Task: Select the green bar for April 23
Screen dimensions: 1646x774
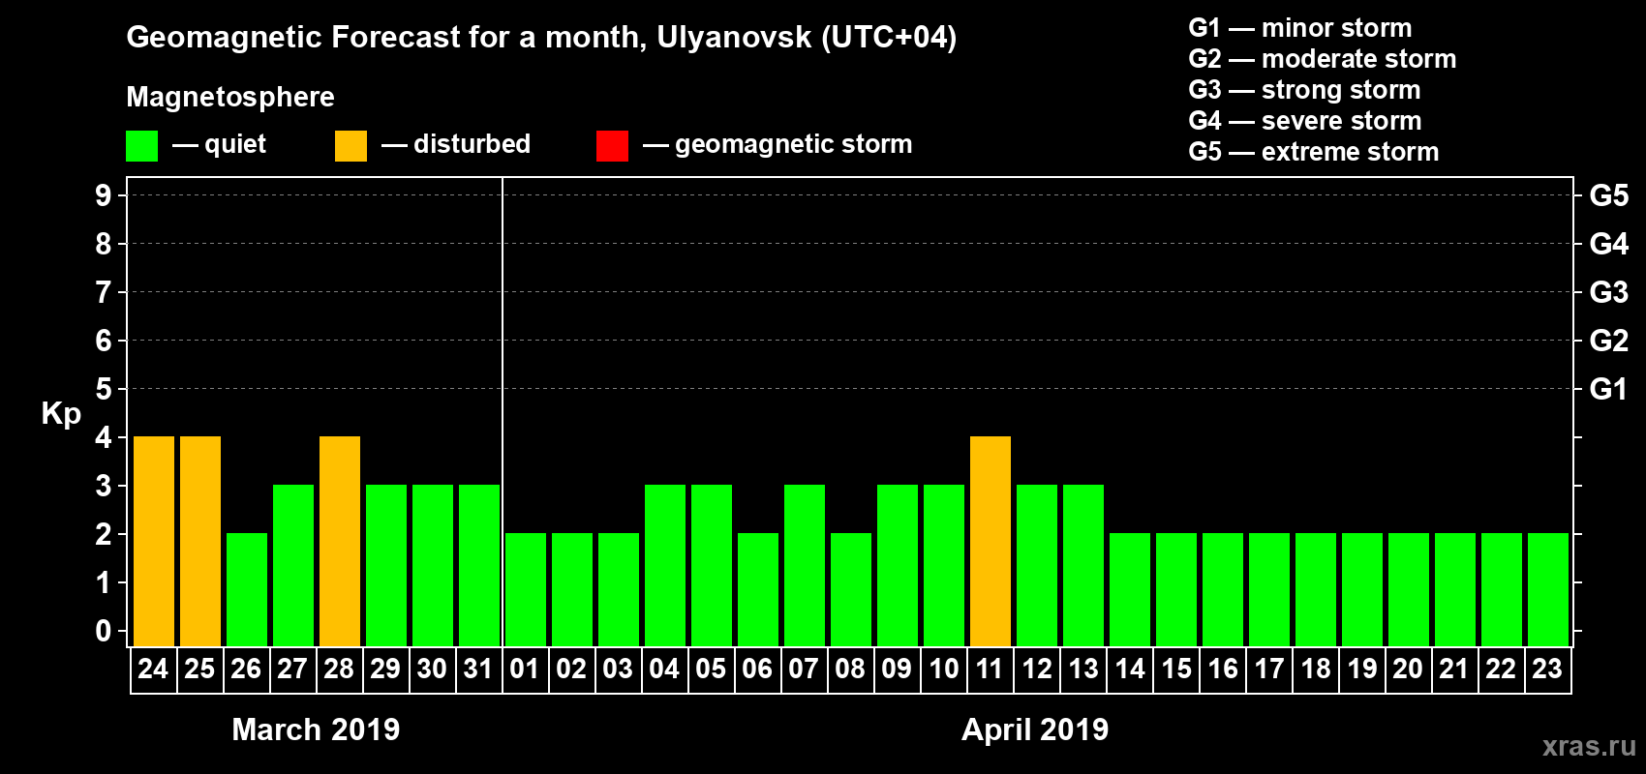Action: click(1548, 590)
